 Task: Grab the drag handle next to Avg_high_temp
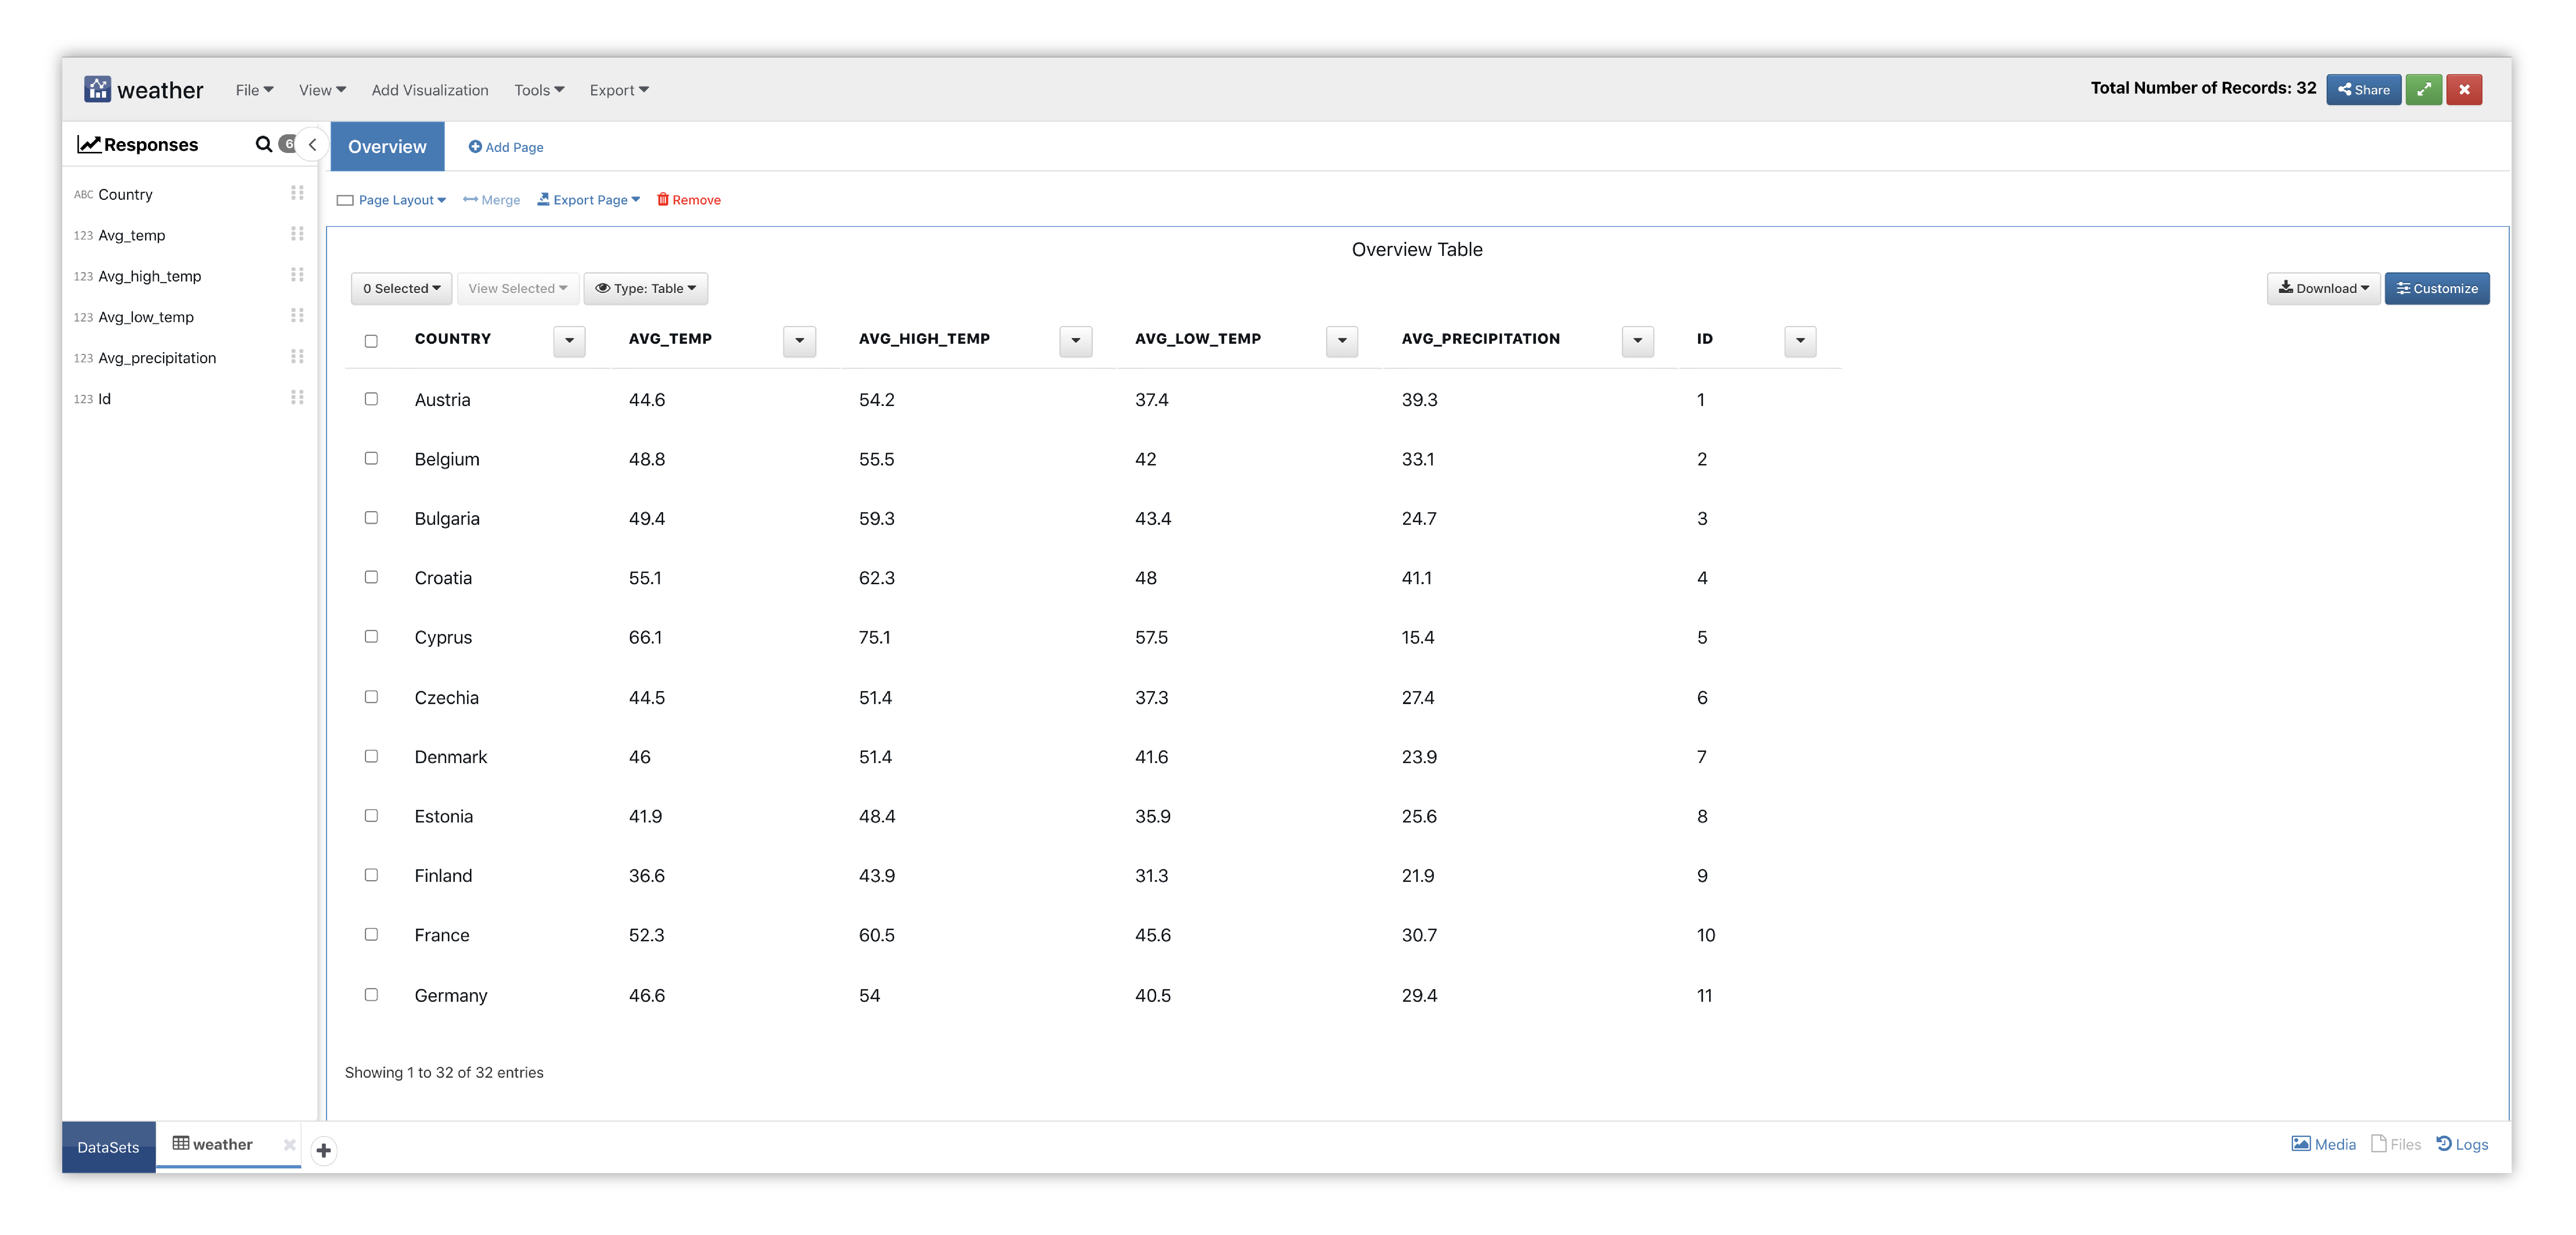(297, 275)
